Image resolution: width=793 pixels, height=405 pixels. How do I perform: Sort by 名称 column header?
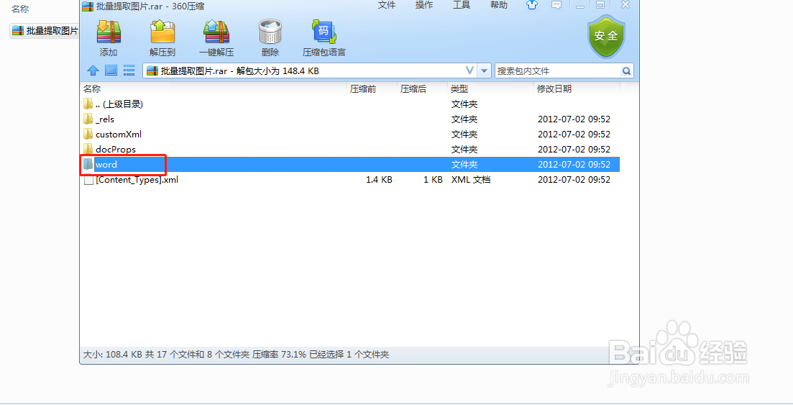92,89
